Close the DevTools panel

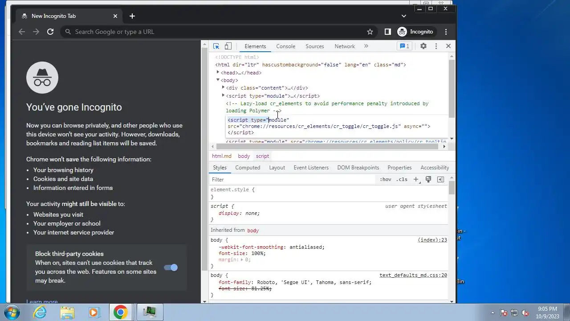[448, 46]
